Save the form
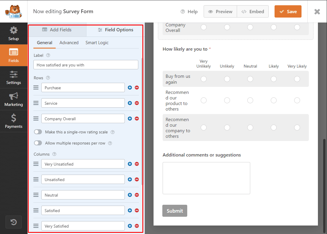 [x=288, y=11]
